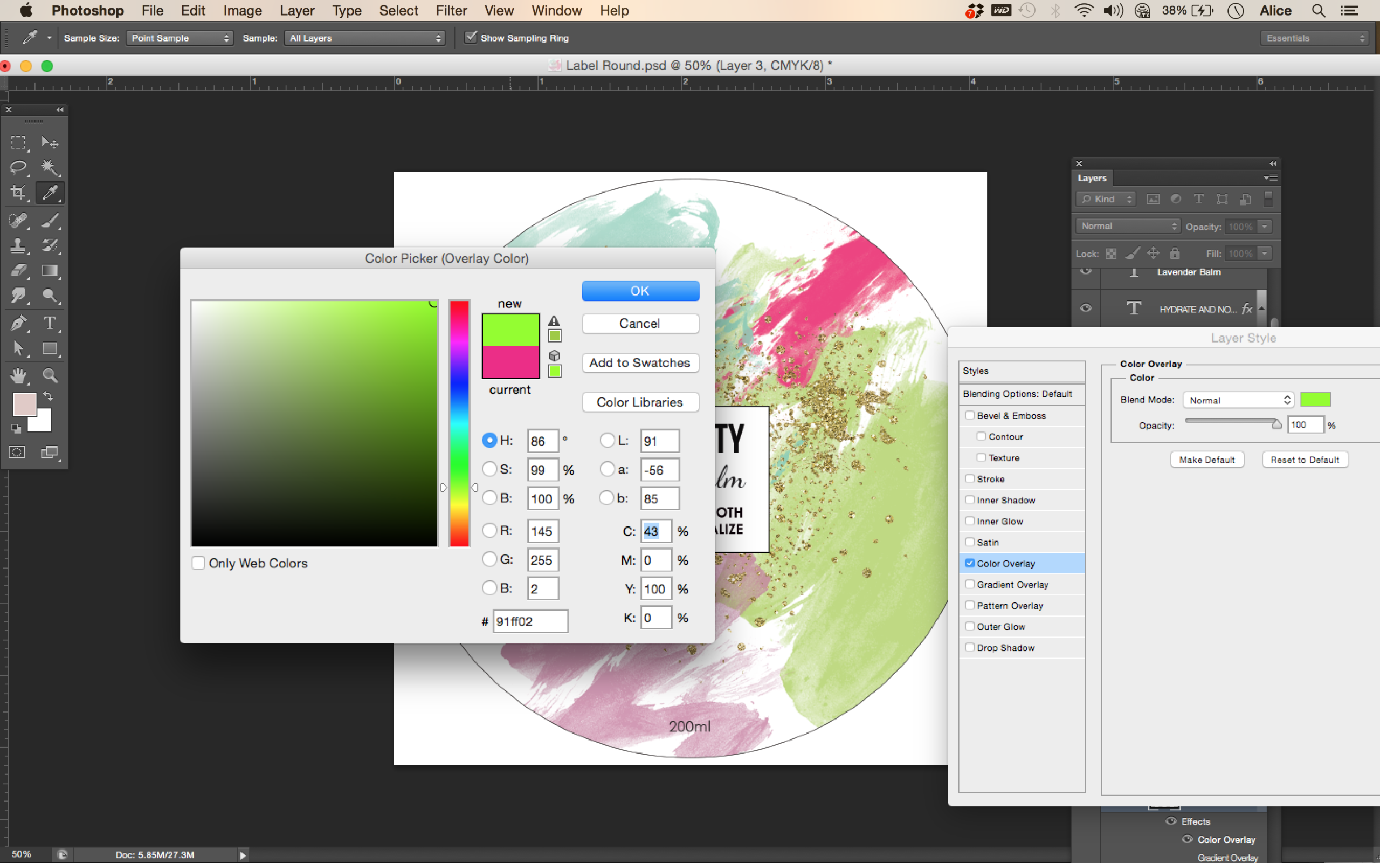
Task: Open Color Overlay Blend Mode dropdown
Action: pos(1238,400)
